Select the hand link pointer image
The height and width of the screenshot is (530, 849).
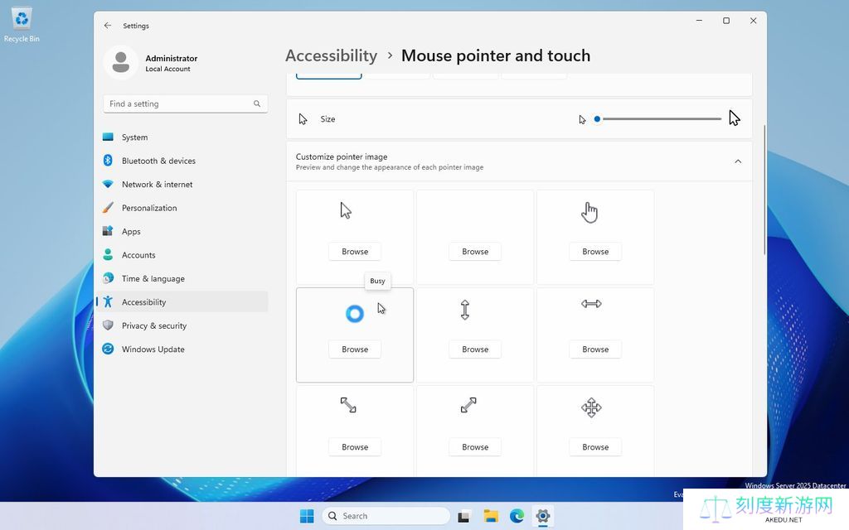click(x=589, y=213)
